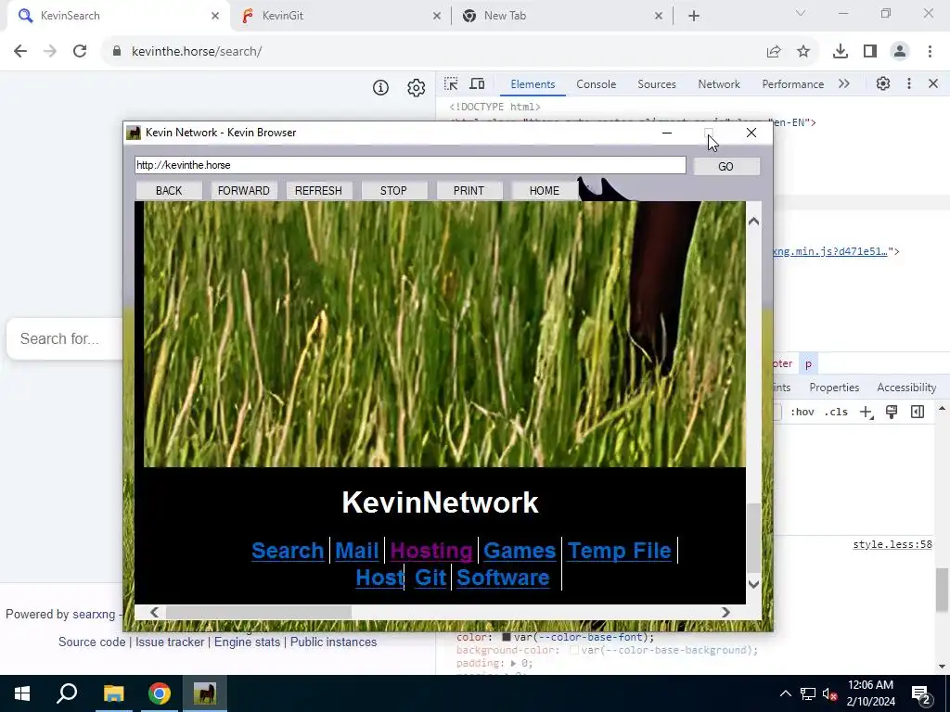Open the Games link on KevinNetwork page
Screen dimensions: 950x712
[520, 551]
